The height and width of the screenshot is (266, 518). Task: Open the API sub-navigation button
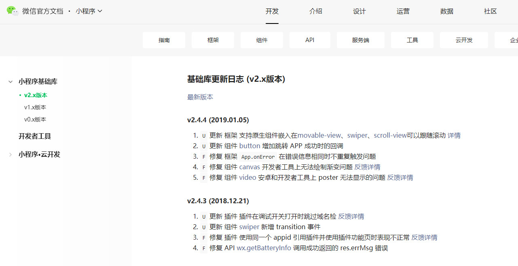(310, 40)
